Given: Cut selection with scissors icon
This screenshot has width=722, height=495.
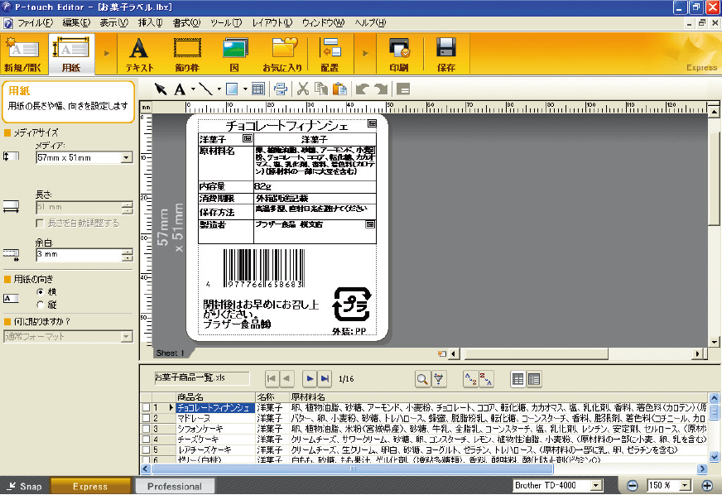Looking at the screenshot, I should (302, 89).
